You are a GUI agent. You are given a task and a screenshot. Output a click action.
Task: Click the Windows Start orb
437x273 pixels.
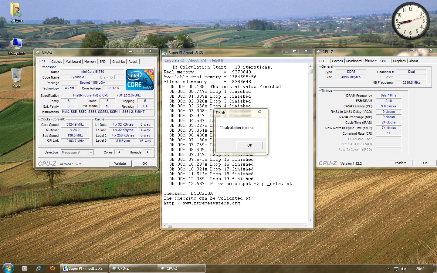[x=8, y=268]
